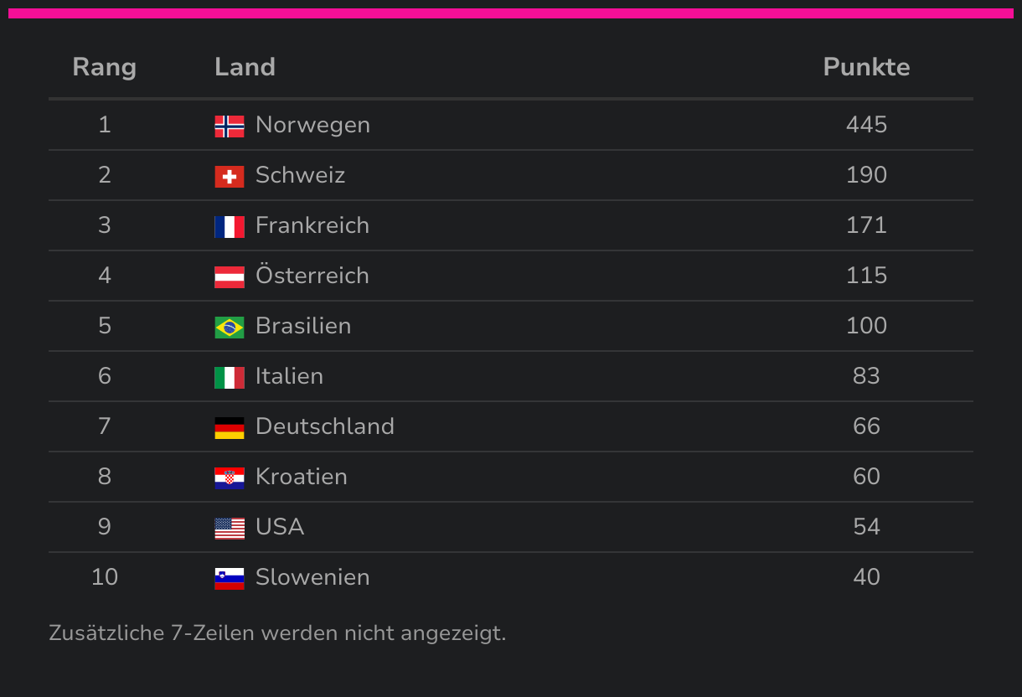Click the French flag icon
The image size is (1022, 697).
229,226
